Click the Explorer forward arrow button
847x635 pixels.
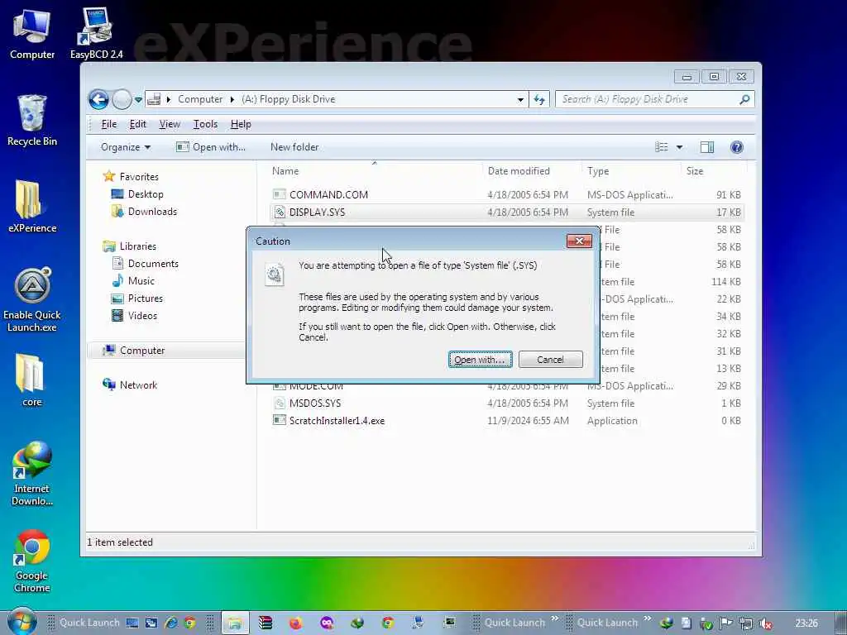122,99
